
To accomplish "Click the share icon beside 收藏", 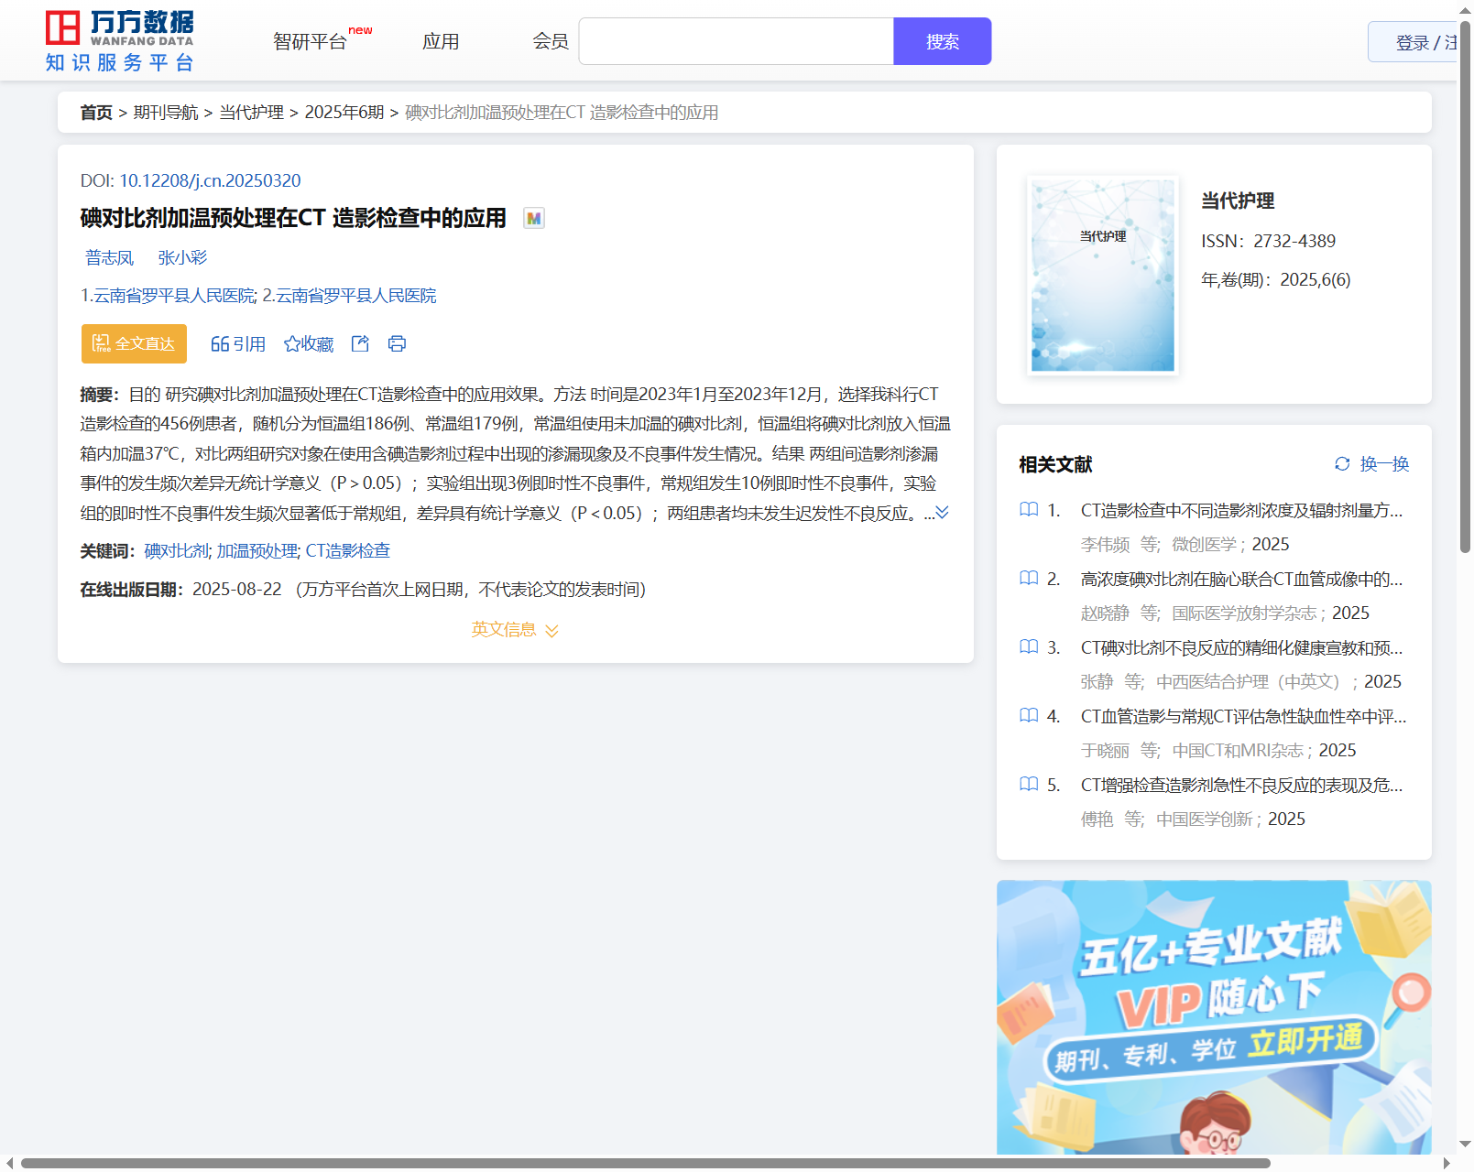I will 360,343.
